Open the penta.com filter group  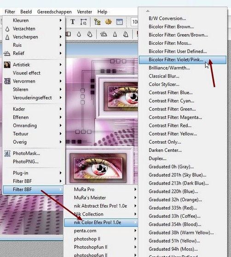click(x=101, y=231)
